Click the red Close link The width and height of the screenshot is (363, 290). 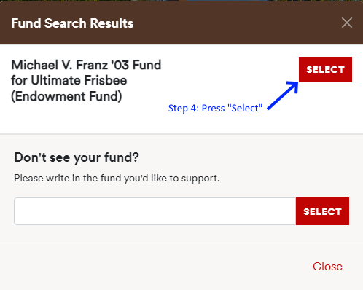coord(327,267)
